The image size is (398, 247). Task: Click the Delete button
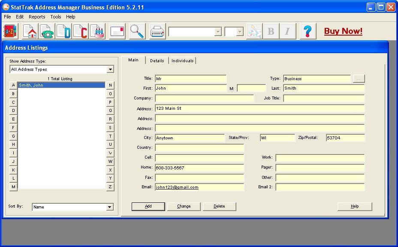219,206
